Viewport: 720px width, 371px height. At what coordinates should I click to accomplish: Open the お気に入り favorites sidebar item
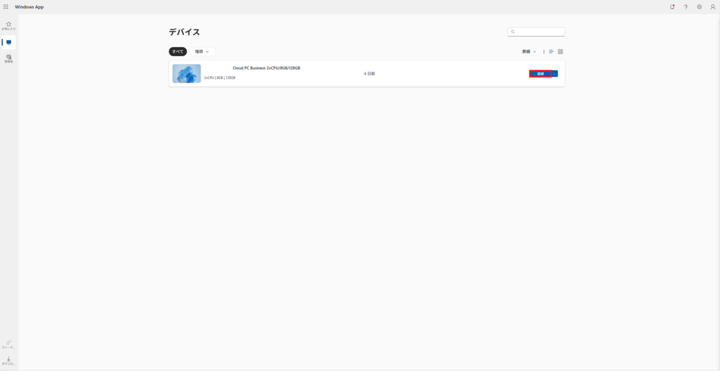pyautogui.click(x=9, y=26)
